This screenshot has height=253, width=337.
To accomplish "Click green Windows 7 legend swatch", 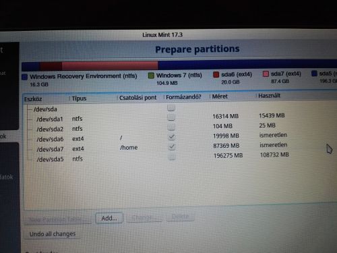I will coord(151,76).
